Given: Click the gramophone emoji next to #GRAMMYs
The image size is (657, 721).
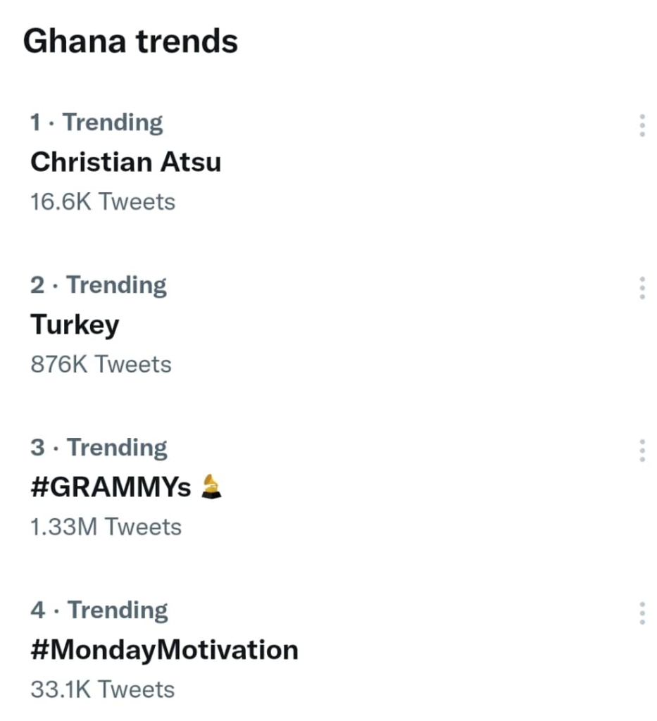Looking at the screenshot, I should click(x=211, y=487).
